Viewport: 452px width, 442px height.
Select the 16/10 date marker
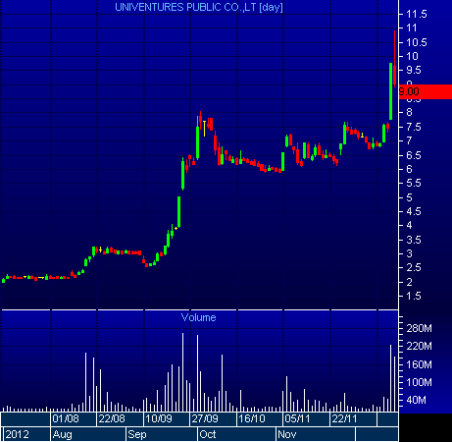252,418
